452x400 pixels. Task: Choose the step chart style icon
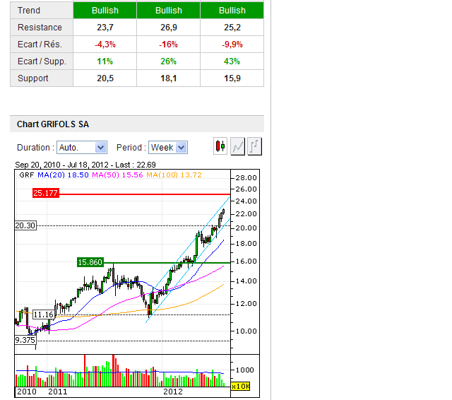(254, 146)
